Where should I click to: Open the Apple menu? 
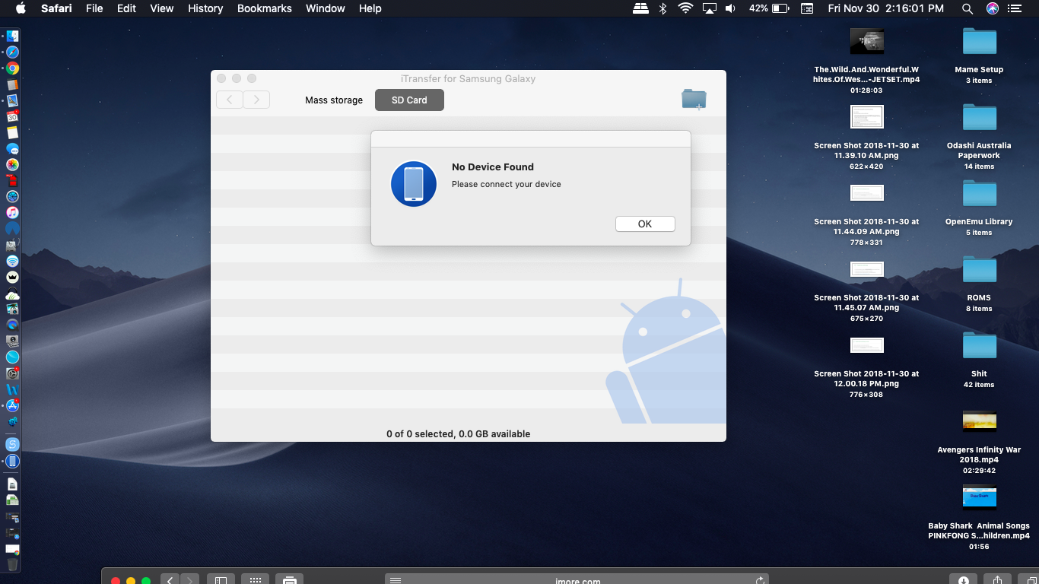pos(21,8)
